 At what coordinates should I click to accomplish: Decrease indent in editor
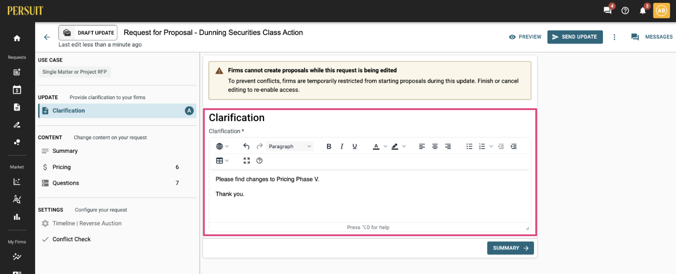[501, 146]
